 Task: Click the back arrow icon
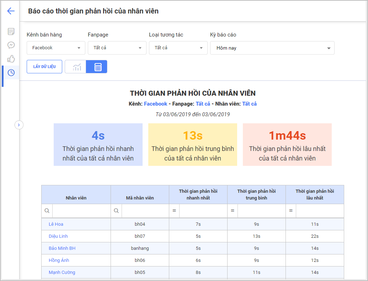point(11,11)
